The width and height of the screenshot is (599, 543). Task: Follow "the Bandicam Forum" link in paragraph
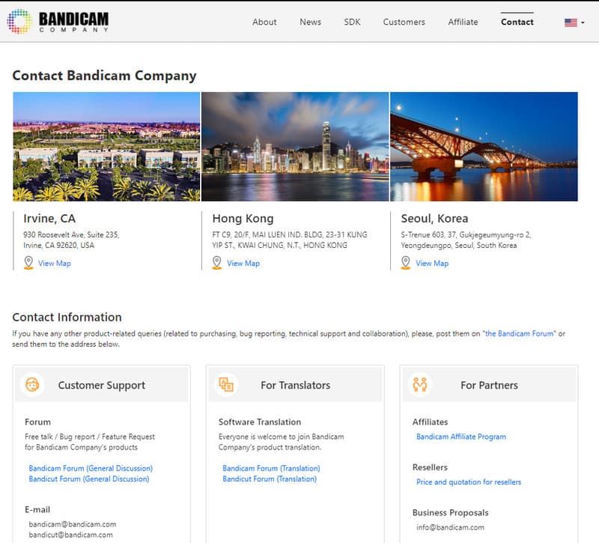(520, 333)
